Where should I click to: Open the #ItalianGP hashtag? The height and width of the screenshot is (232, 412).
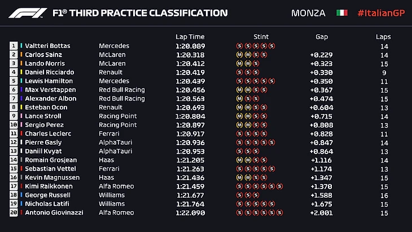pyautogui.click(x=381, y=12)
